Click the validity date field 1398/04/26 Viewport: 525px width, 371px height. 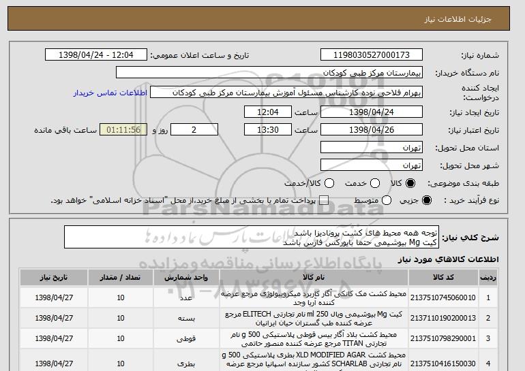coord(372,130)
